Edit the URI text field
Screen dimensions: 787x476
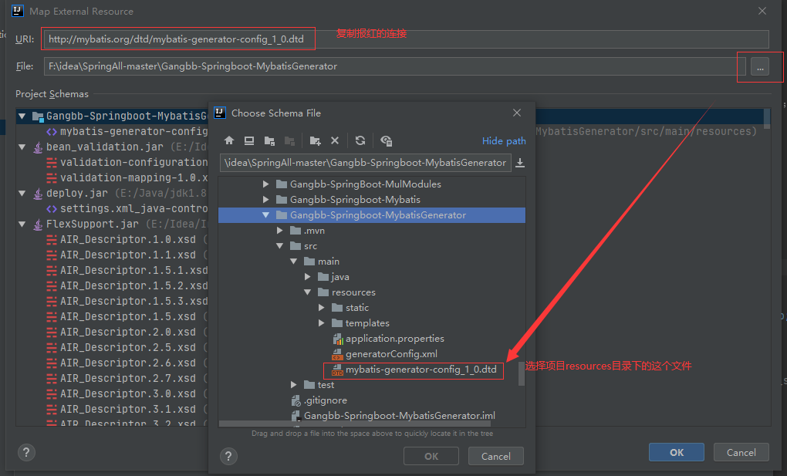(406, 39)
